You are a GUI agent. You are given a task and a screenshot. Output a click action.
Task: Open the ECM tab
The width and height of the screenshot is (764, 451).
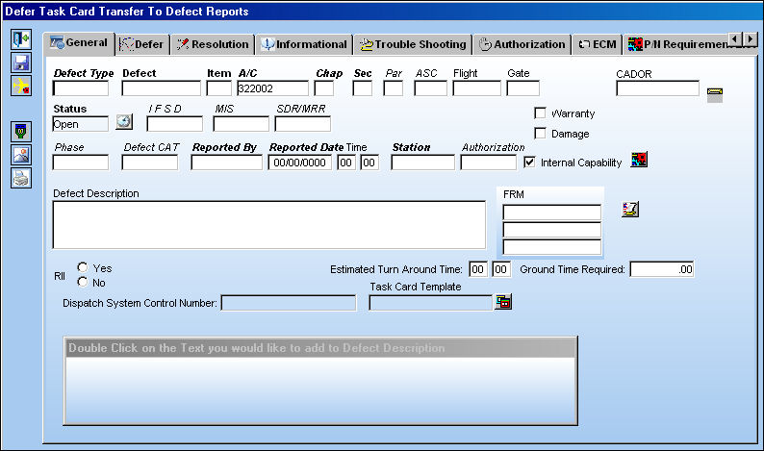pyautogui.click(x=598, y=44)
